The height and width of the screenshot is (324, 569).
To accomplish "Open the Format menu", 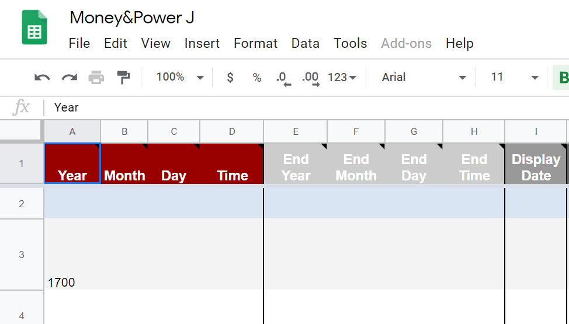I will point(255,43).
